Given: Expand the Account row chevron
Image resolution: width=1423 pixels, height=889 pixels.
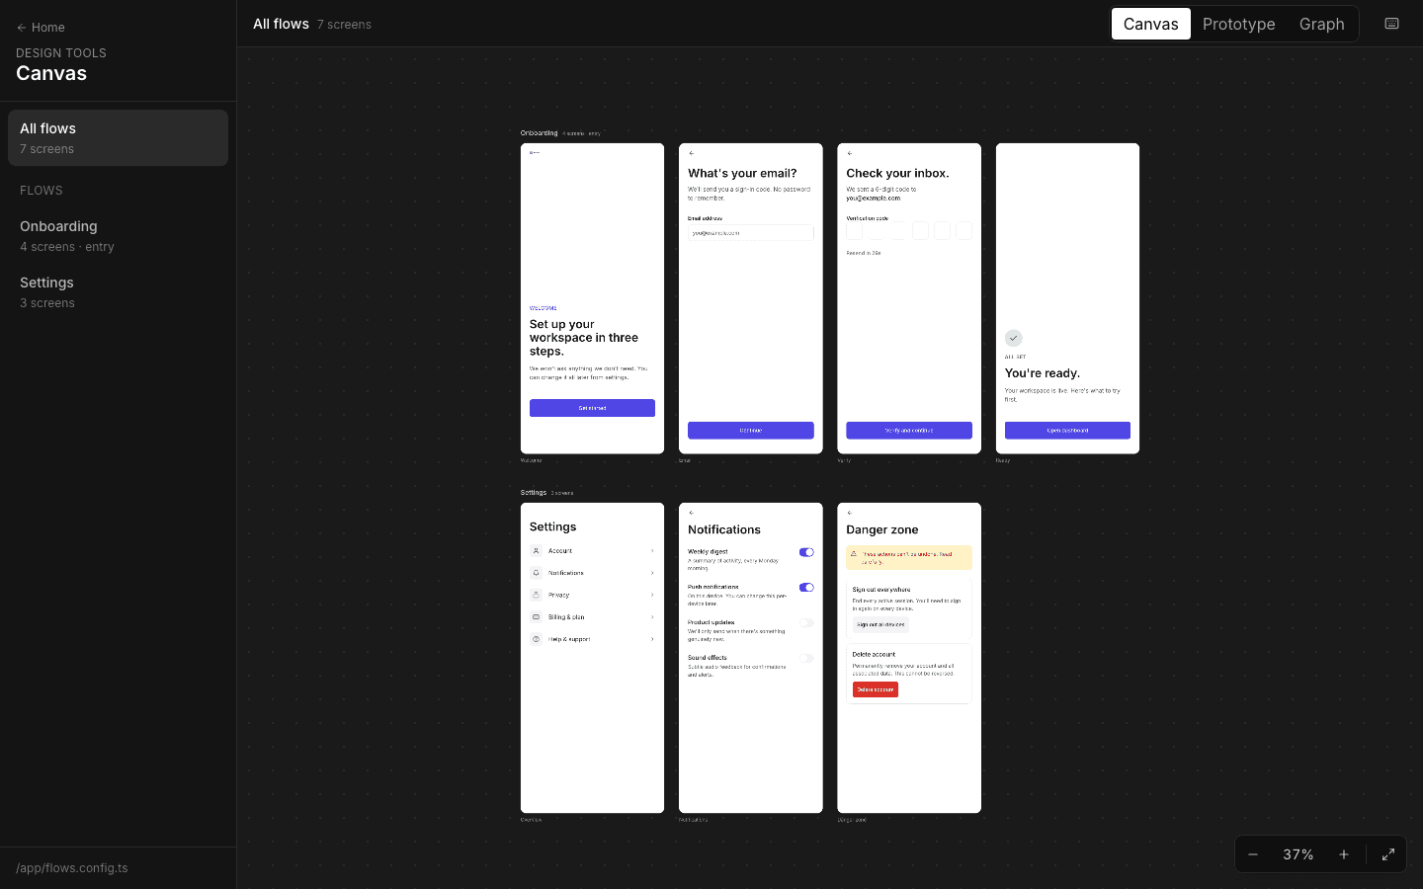Looking at the screenshot, I should (x=652, y=551).
